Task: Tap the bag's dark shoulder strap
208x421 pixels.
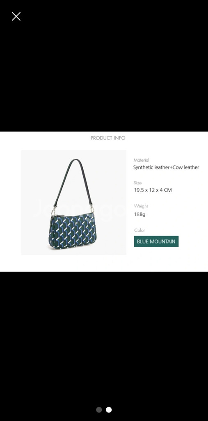Action: tap(73, 180)
